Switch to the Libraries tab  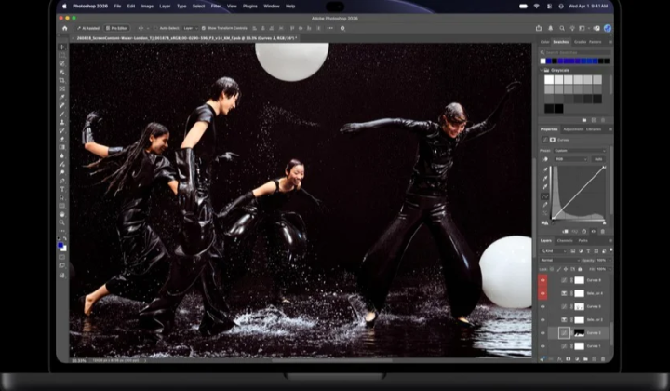click(594, 129)
